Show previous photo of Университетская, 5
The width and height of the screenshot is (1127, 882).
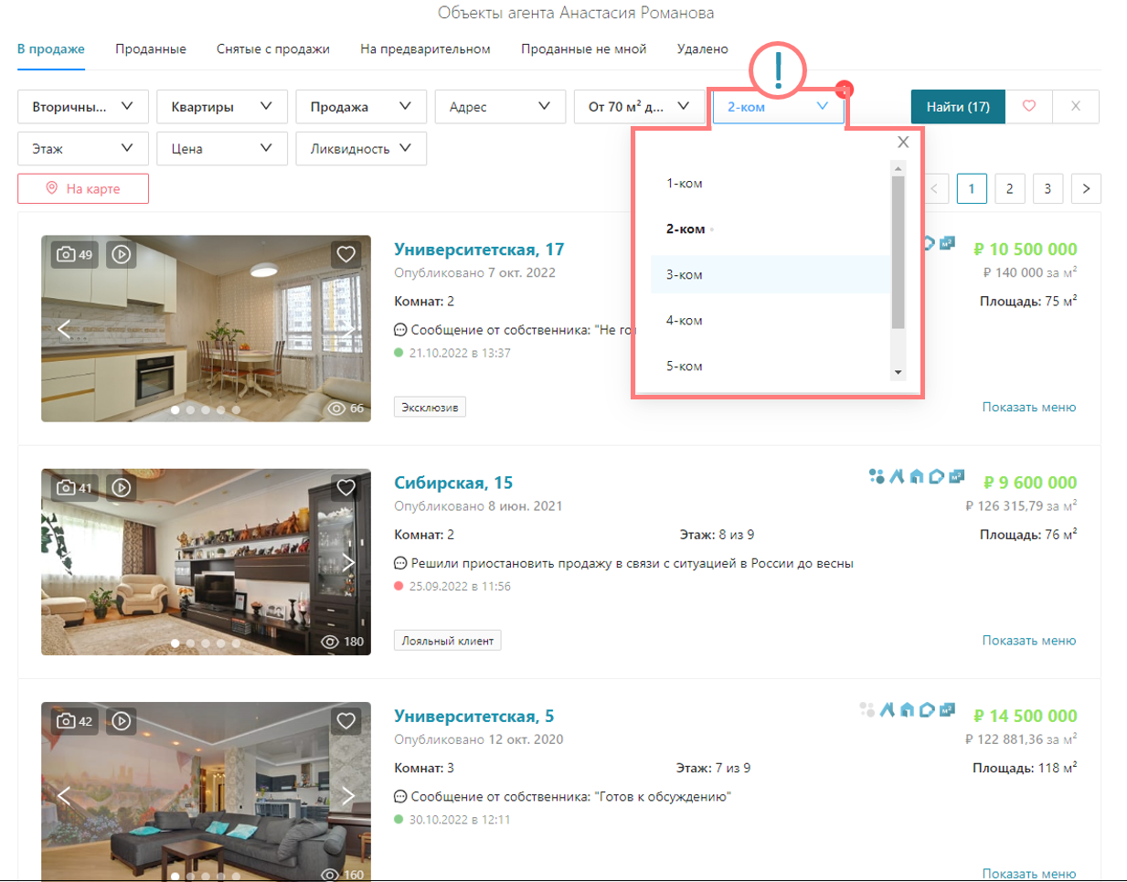pos(64,795)
